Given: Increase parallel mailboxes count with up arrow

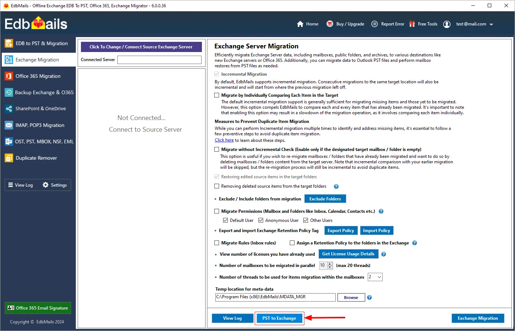Looking at the screenshot, I should pyautogui.click(x=330, y=264).
